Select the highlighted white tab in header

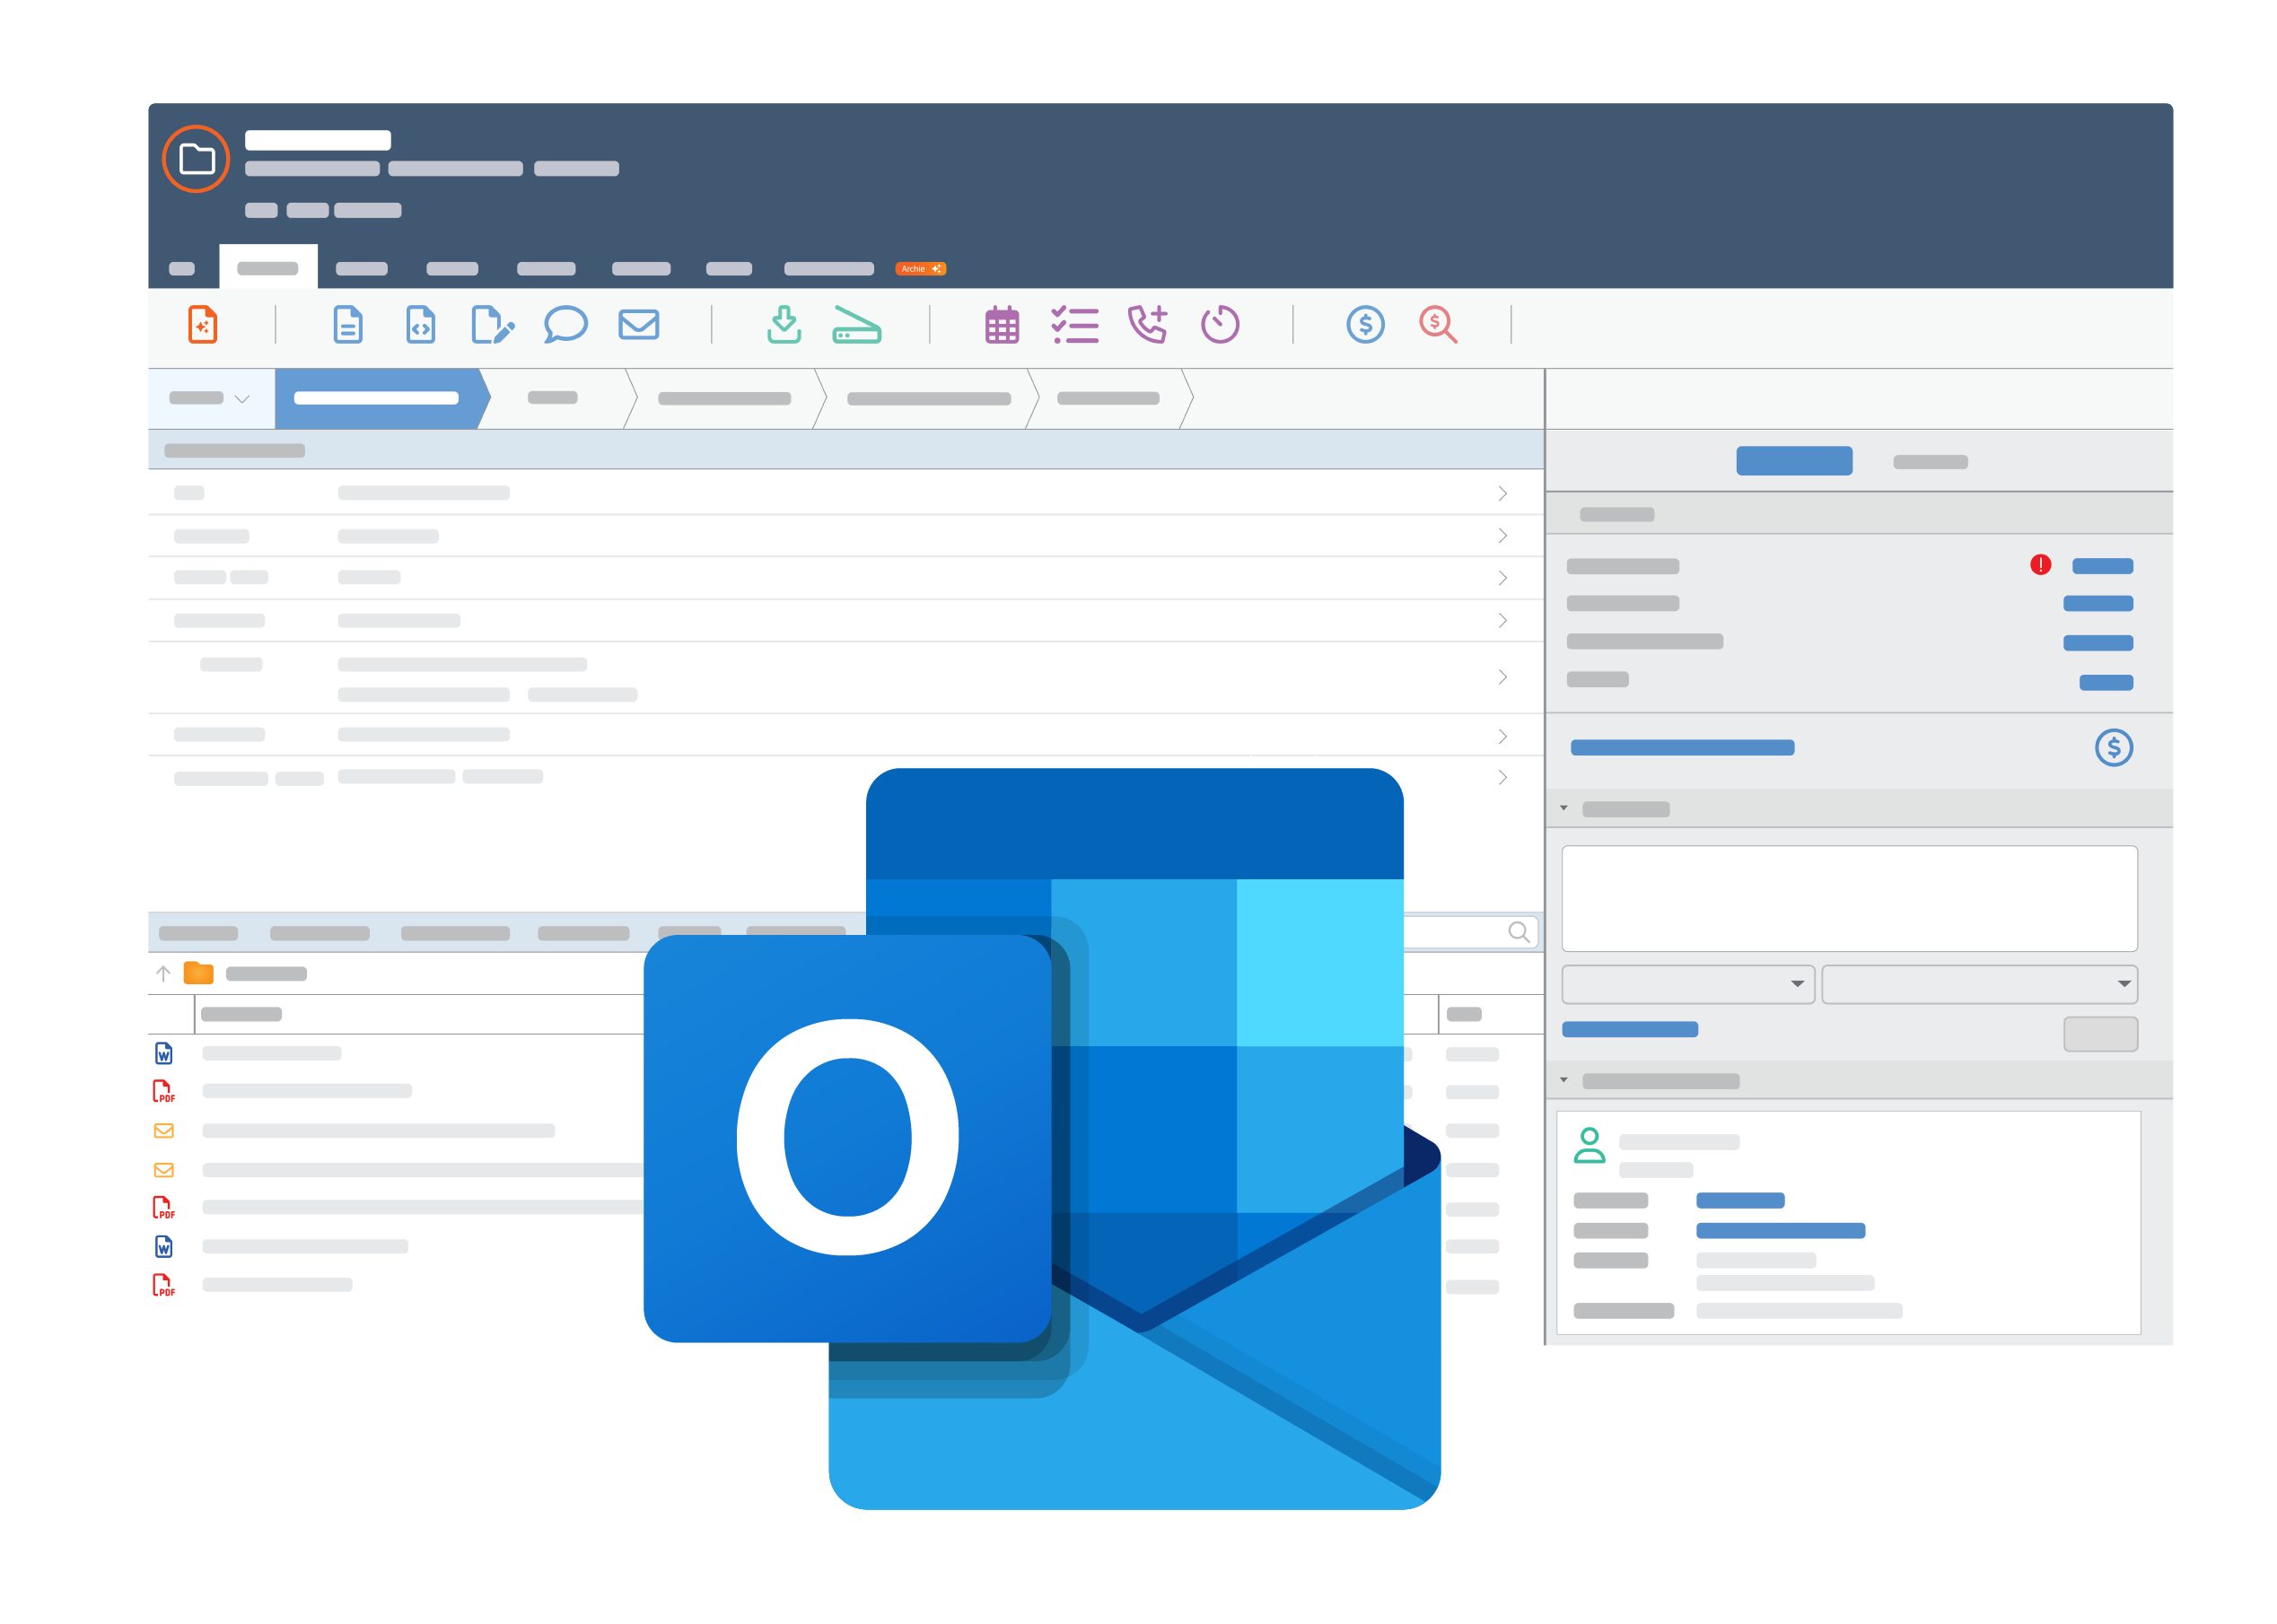pos(268,268)
